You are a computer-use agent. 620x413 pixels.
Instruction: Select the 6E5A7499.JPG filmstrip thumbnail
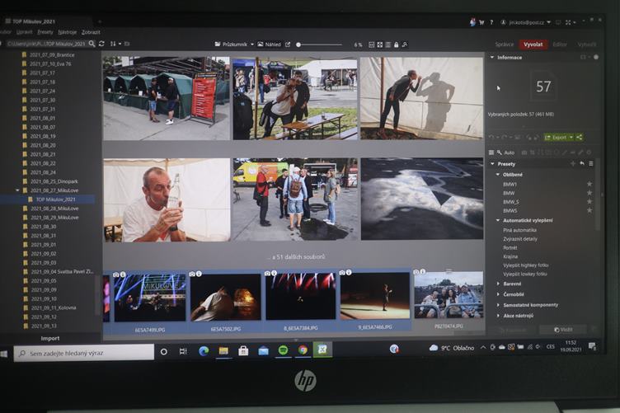pos(149,297)
